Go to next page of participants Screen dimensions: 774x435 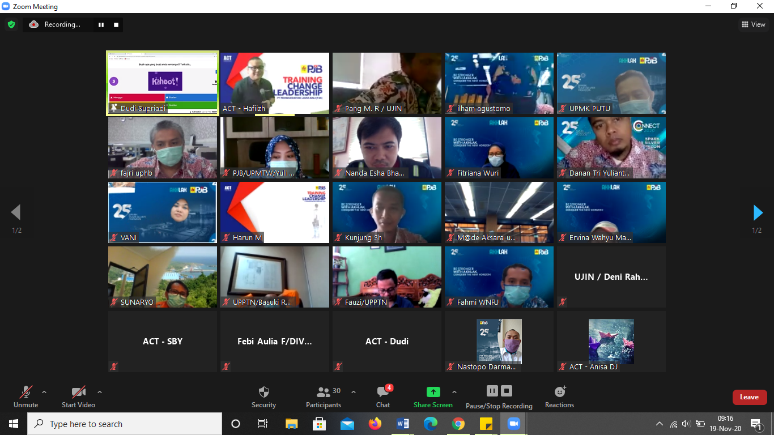point(758,212)
